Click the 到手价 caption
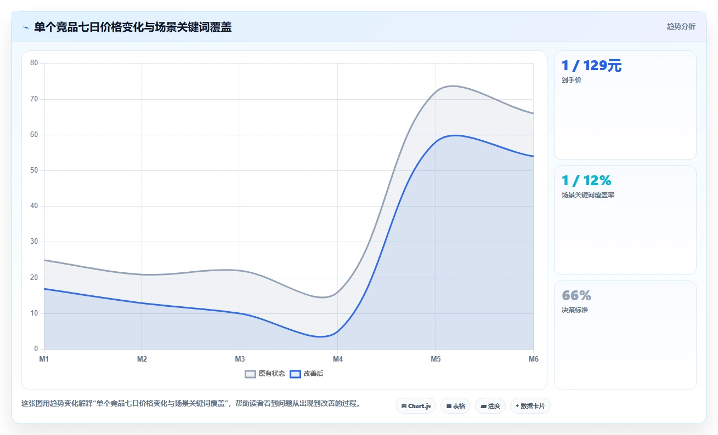Image resolution: width=718 pixels, height=435 pixels. (x=572, y=80)
